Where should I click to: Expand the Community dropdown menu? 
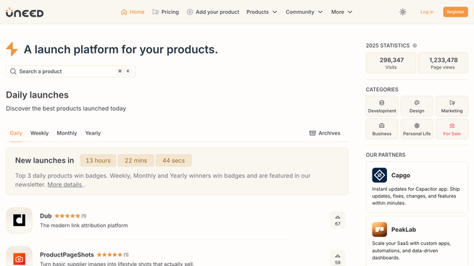pos(304,12)
